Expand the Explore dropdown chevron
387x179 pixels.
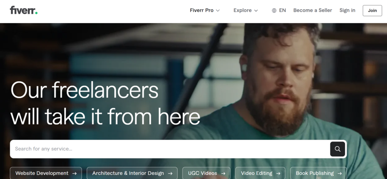[256, 11]
